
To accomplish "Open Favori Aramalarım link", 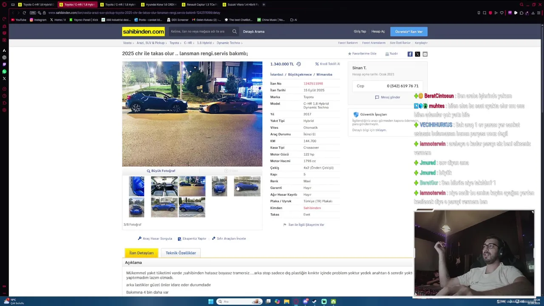I will [374, 43].
